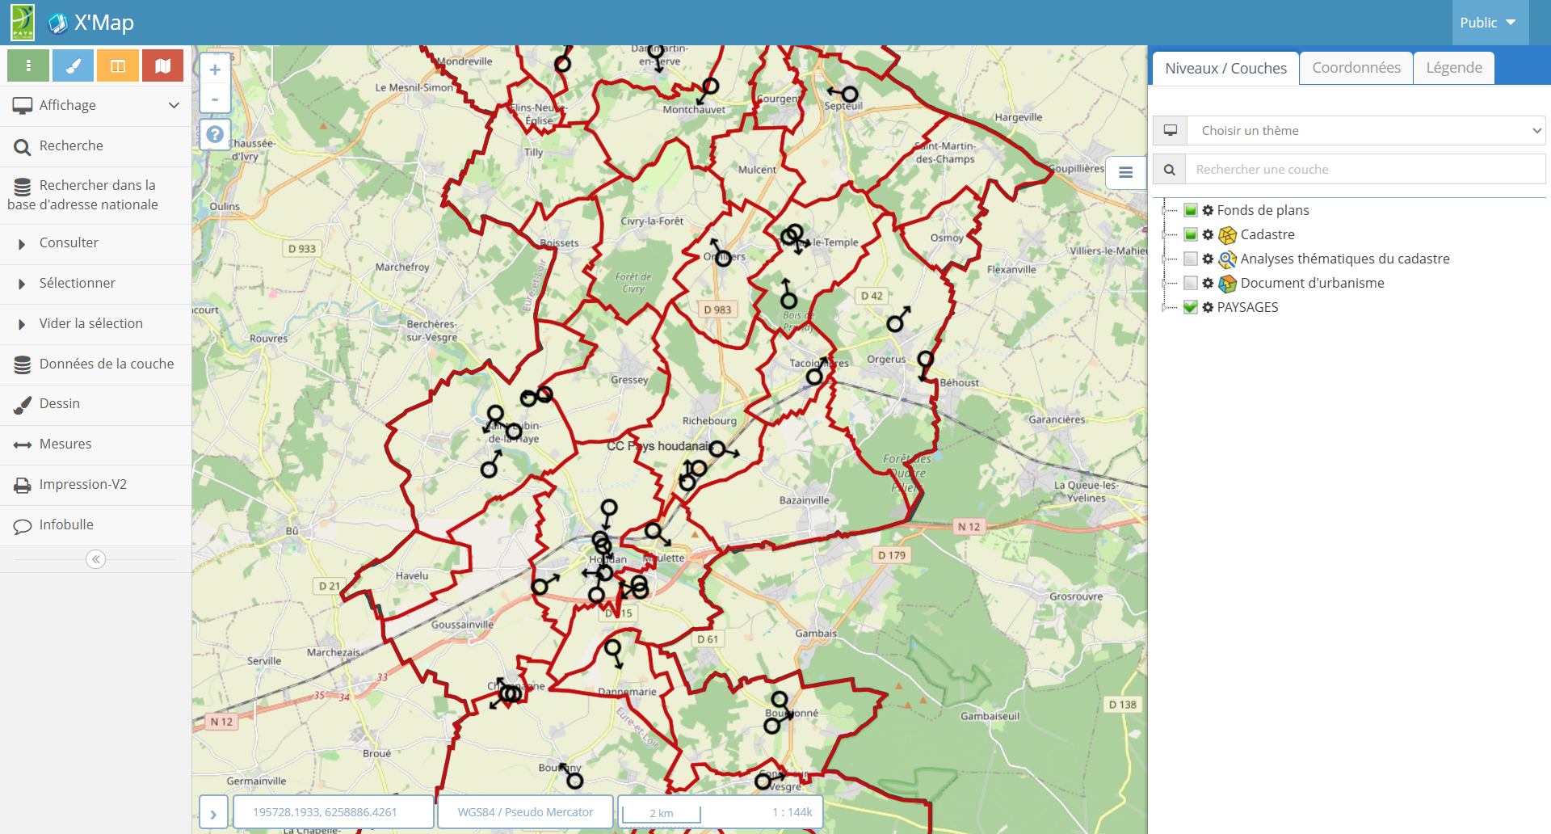Open the Public user dropdown
This screenshot has height=834, width=1551.
point(1487,23)
